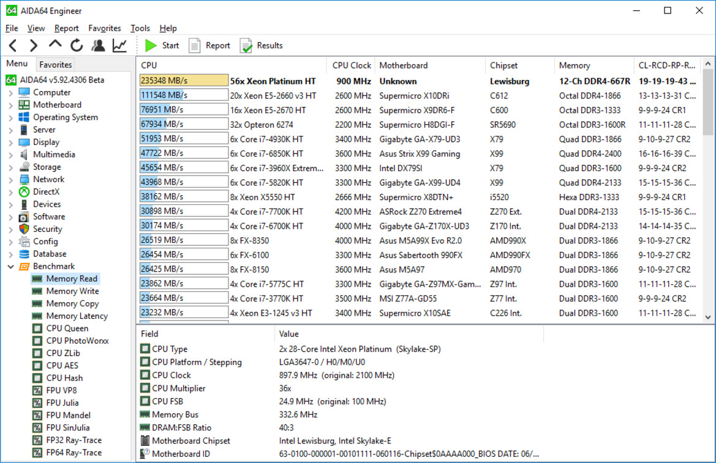Collapse the Benchmark tree node

[x=10, y=267]
